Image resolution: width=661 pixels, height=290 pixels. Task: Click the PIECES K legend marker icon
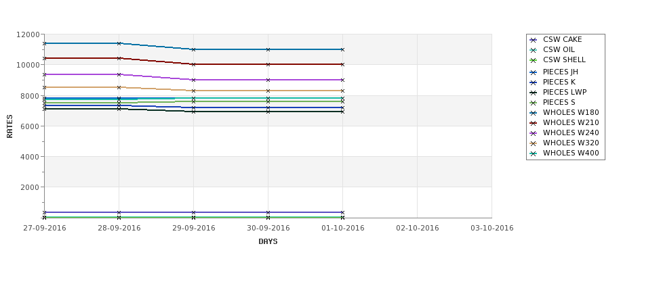(x=534, y=82)
